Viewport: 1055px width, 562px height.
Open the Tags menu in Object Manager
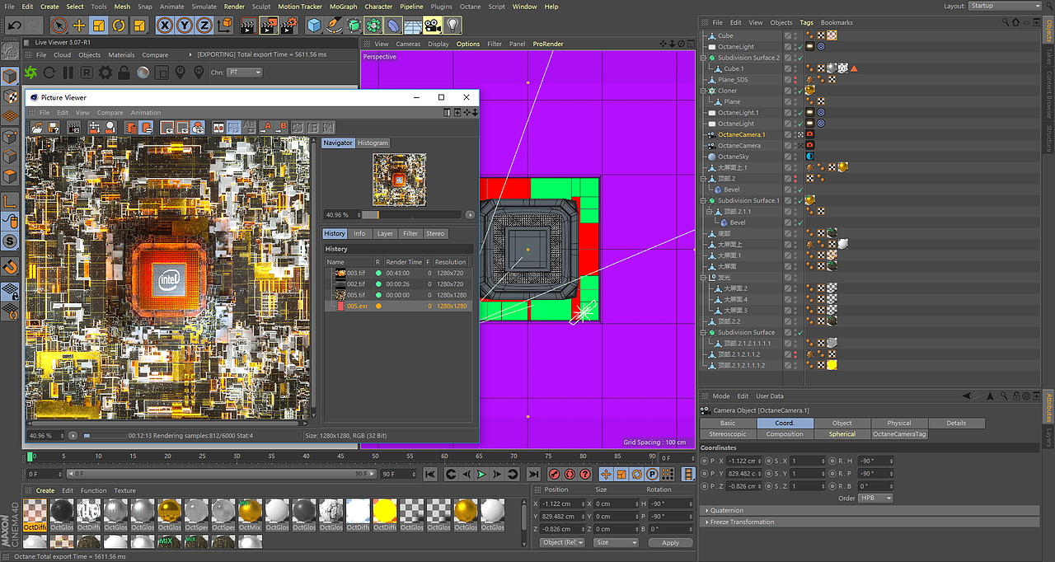click(x=806, y=22)
